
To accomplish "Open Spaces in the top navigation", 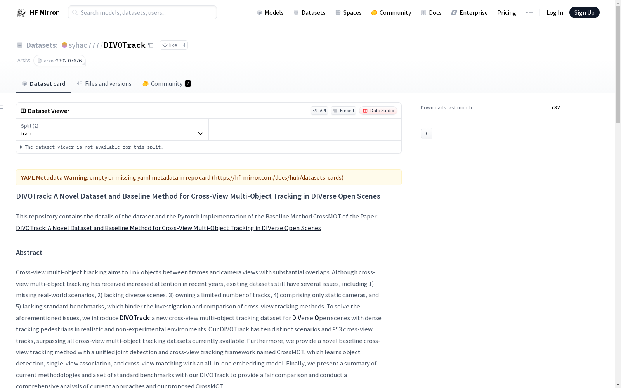I will 349,12.
